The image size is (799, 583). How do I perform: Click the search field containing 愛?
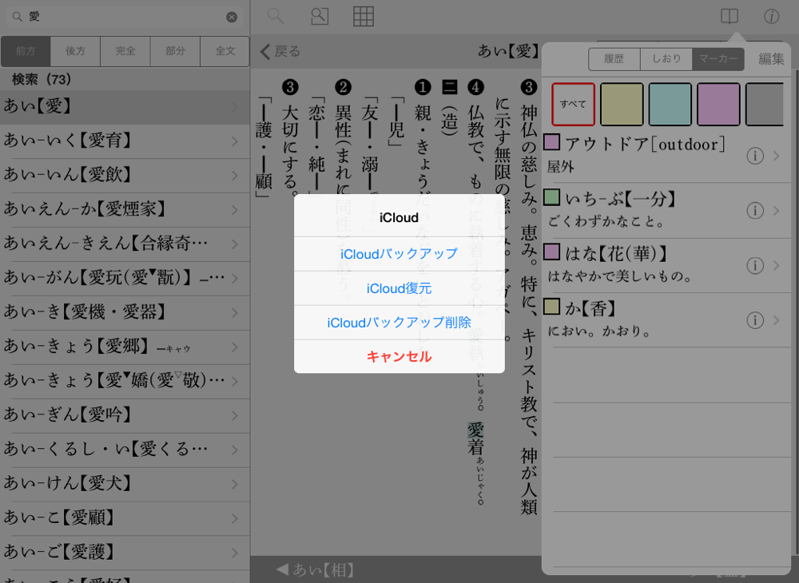124,17
